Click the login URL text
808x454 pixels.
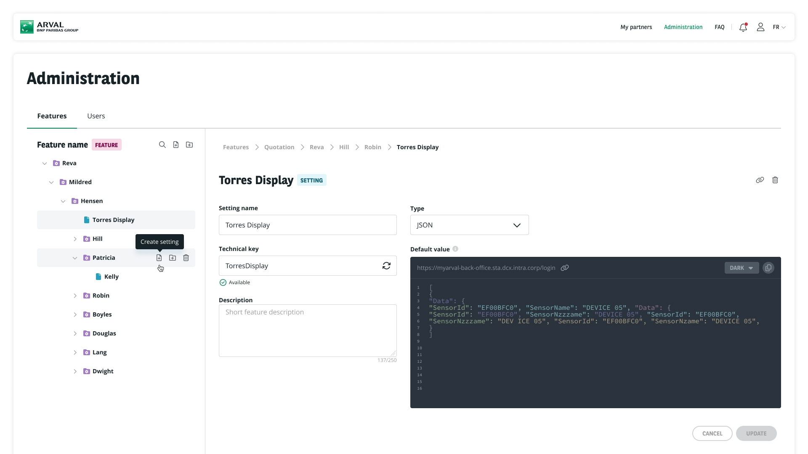[486, 268]
